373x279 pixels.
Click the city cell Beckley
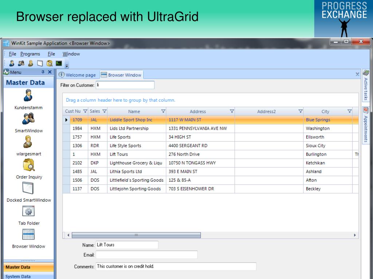327,189
